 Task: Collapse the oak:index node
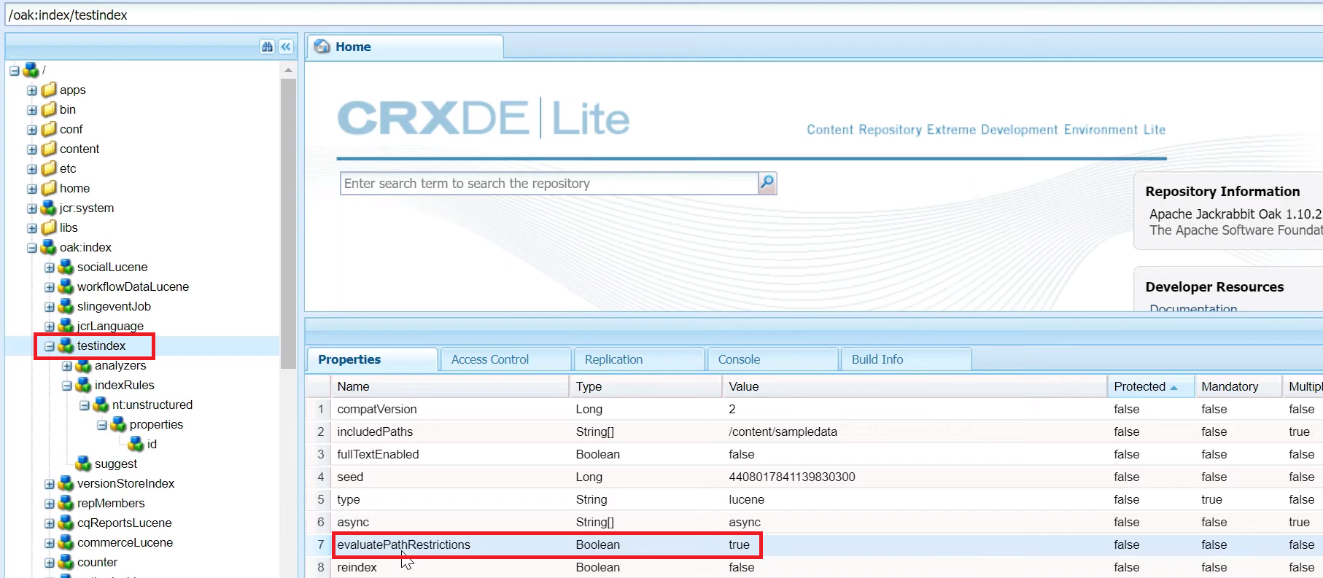pyautogui.click(x=32, y=248)
